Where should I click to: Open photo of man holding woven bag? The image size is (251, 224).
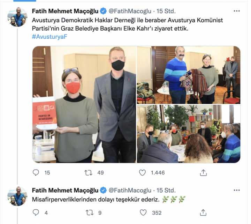click(x=189, y=75)
